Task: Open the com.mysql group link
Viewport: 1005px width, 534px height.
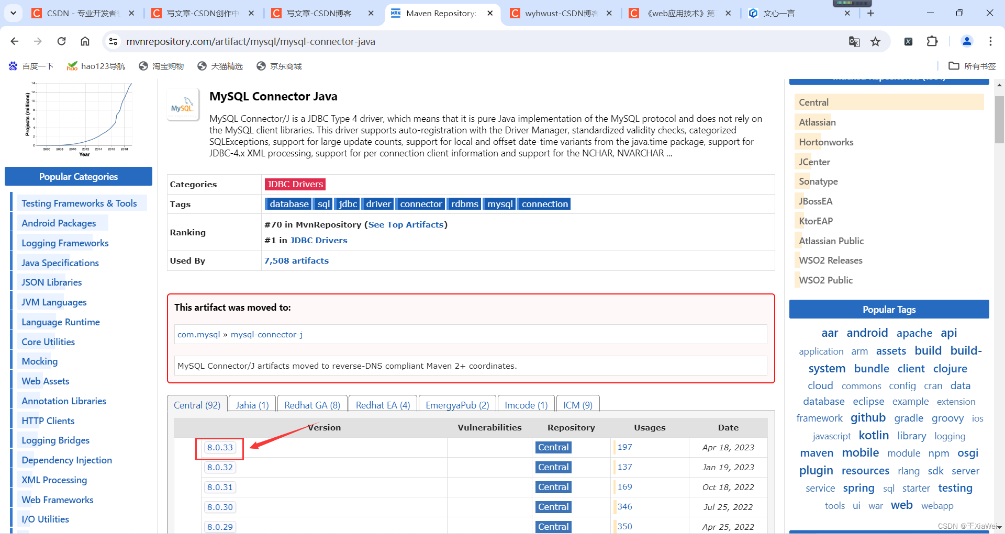Action: (199, 335)
